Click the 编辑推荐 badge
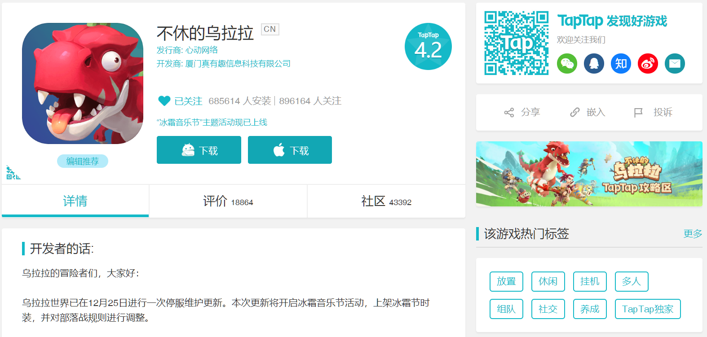This screenshot has height=337, width=707. tap(83, 161)
